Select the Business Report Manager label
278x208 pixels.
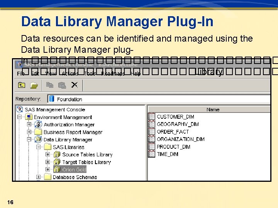point(73,132)
